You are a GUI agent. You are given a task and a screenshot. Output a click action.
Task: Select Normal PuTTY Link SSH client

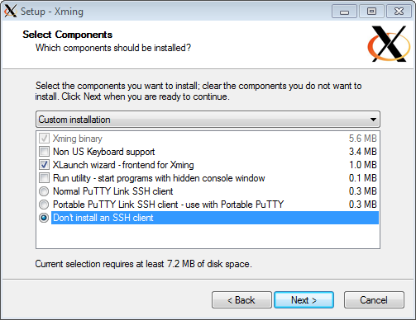(44, 191)
